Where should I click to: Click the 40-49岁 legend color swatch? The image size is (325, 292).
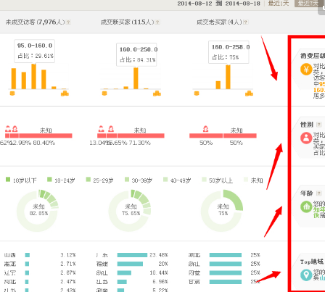165,180
